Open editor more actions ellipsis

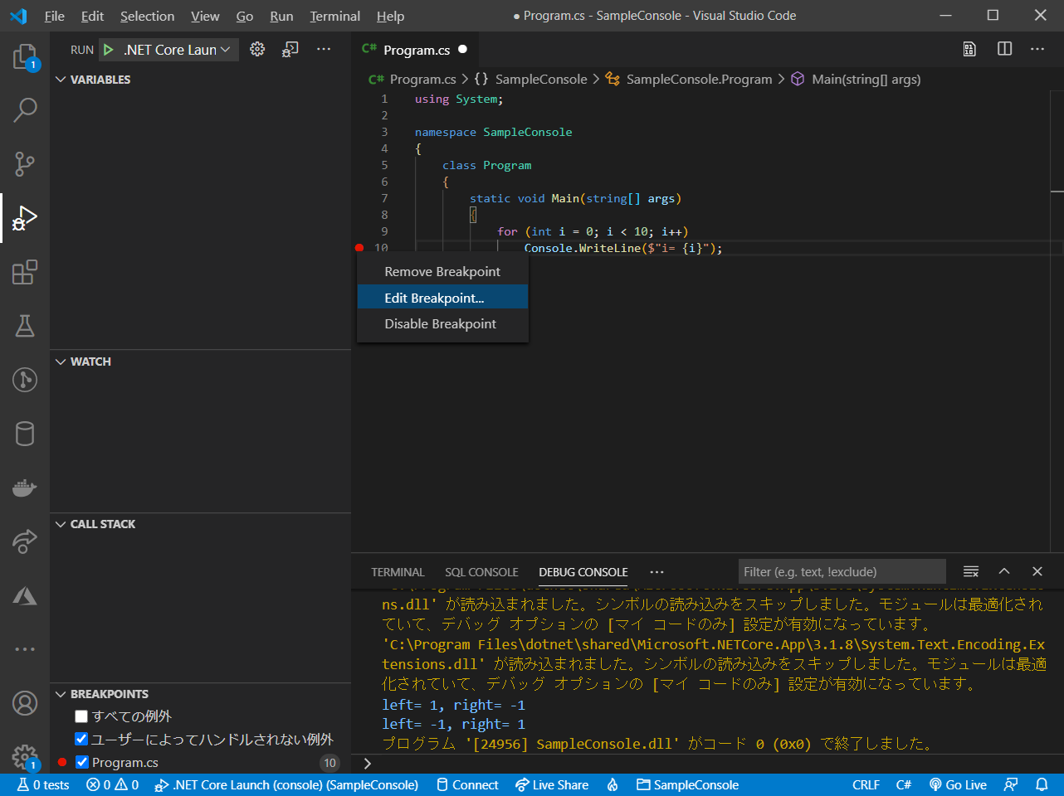point(1037,49)
